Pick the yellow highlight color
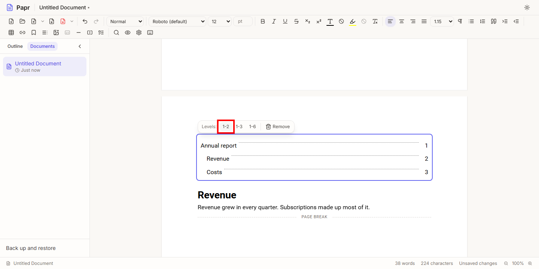This screenshot has height=269, width=539. click(353, 21)
